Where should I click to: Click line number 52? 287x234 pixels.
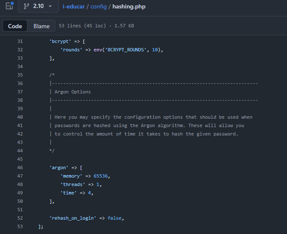coord(20,218)
